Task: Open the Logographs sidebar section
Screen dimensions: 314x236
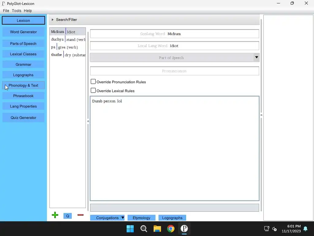Action: coord(23,75)
